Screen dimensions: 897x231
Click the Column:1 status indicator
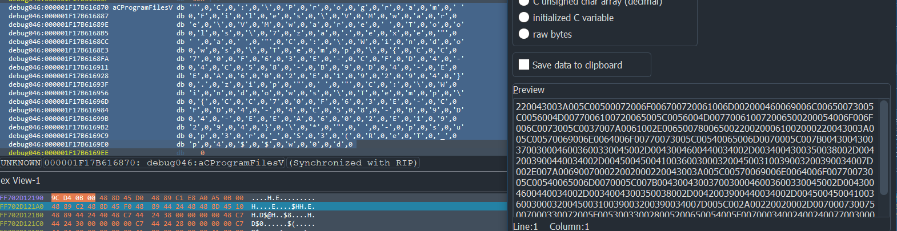tap(569, 226)
